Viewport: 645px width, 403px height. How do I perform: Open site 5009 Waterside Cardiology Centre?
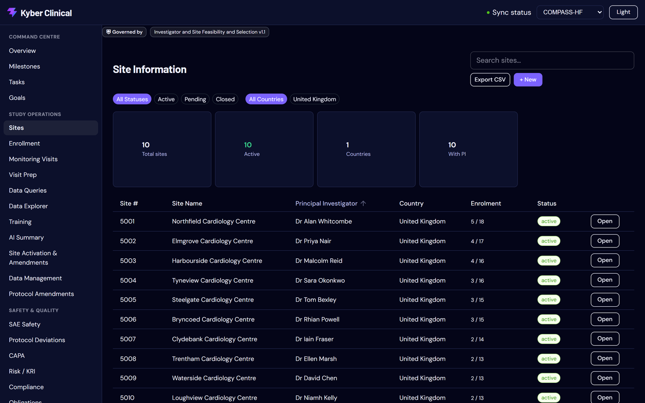click(x=605, y=378)
